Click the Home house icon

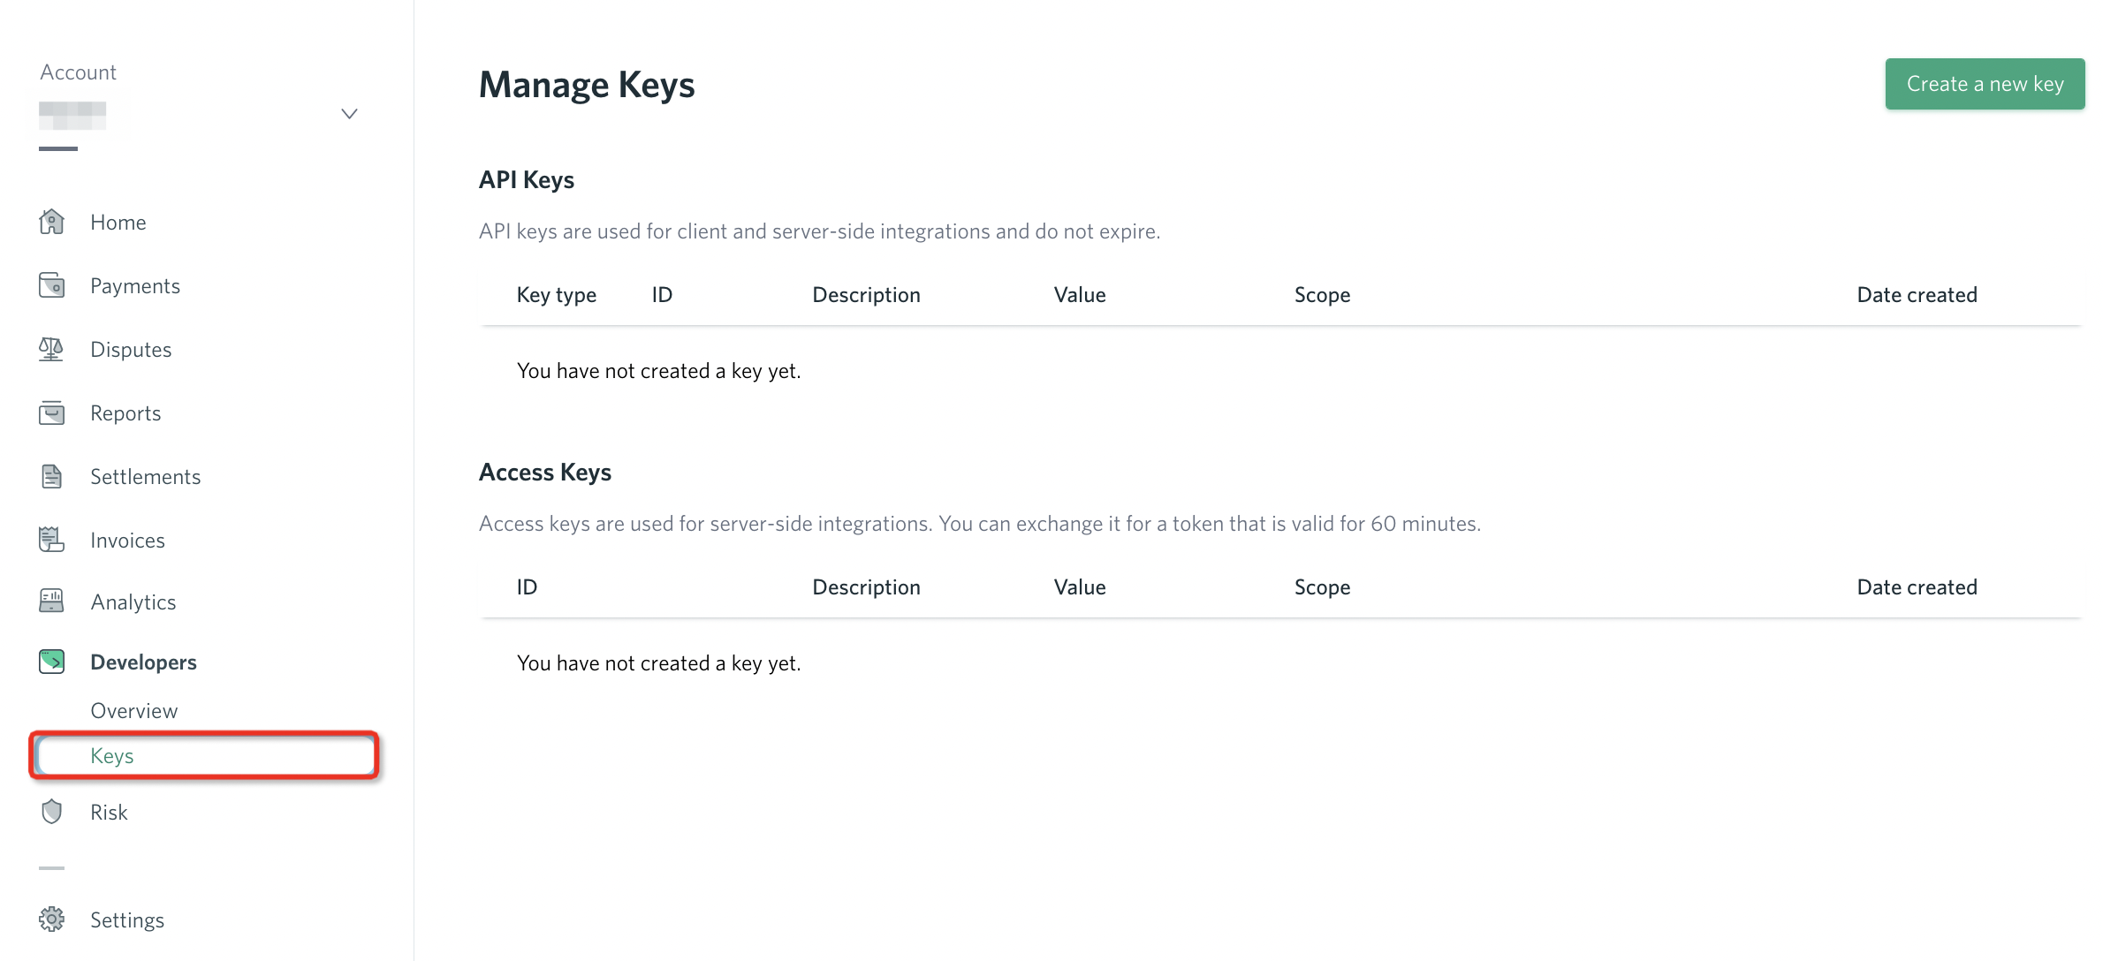[52, 222]
